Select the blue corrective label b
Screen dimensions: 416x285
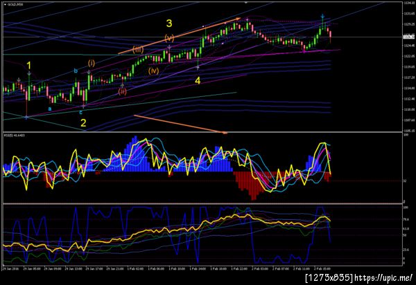coord(76,71)
